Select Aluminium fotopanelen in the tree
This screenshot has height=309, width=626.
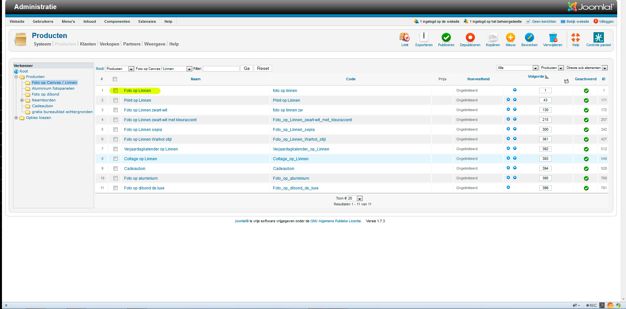pos(53,89)
